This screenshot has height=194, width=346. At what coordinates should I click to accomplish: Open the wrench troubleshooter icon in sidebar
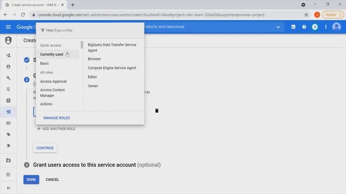9,78
